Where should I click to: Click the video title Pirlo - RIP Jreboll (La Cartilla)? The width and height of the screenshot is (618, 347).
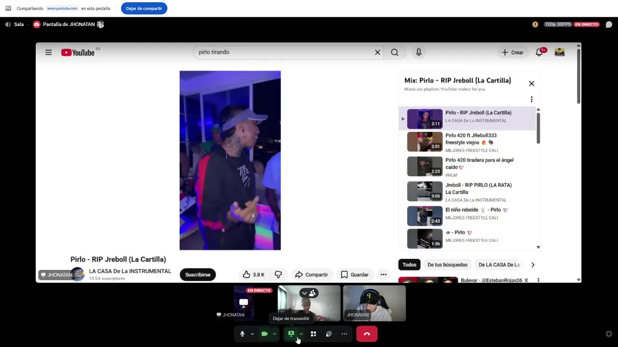118,259
